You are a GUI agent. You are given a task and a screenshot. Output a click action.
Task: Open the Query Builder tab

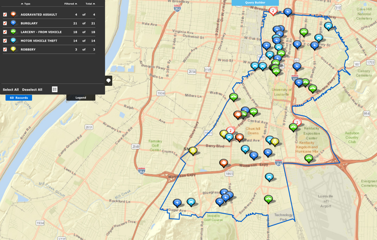coord(255,3)
